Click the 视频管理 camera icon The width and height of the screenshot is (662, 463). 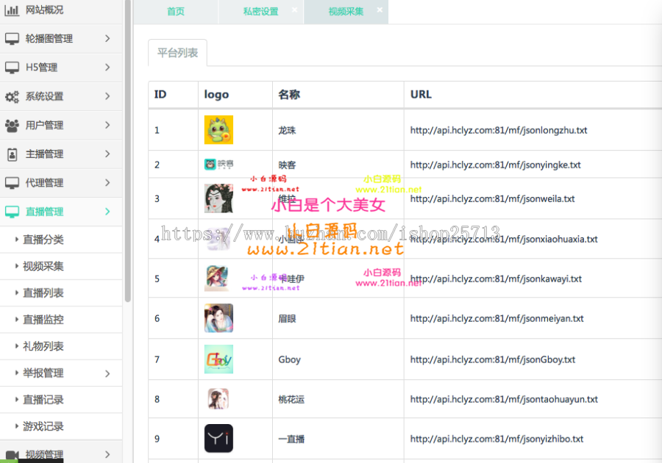point(12,455)
